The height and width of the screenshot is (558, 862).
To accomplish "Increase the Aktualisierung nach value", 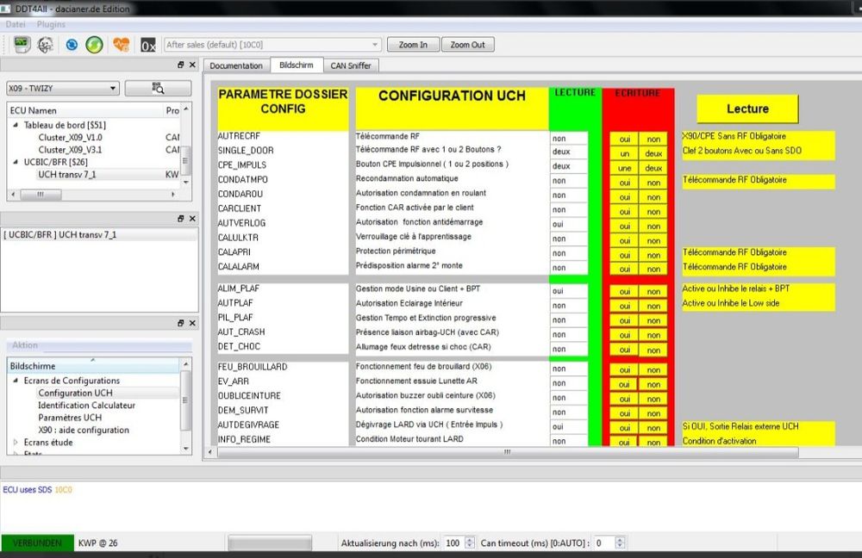I will (x=470, y=540).
